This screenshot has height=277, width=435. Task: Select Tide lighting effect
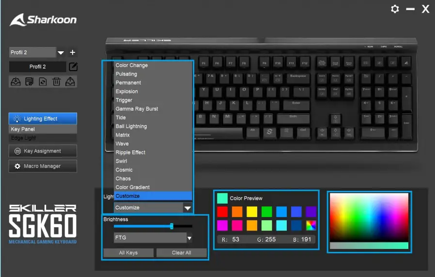[121, 117]
